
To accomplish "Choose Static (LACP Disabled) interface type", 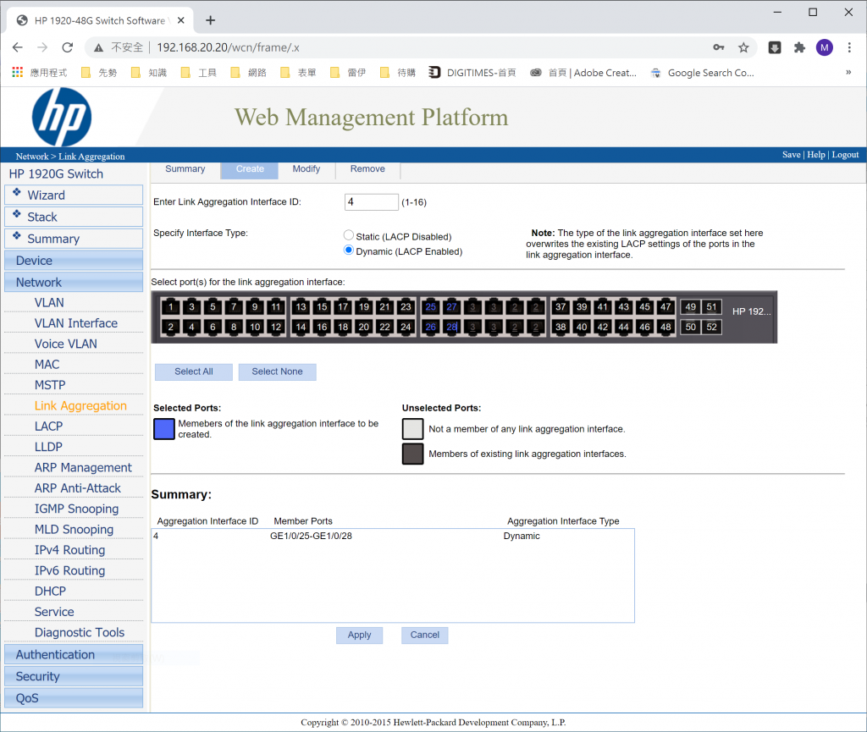I will click(348, 235).
